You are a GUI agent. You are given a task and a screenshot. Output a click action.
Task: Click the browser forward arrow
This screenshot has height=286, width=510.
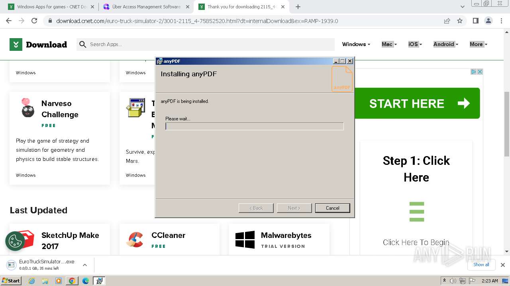[22, 21]
